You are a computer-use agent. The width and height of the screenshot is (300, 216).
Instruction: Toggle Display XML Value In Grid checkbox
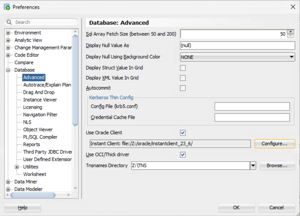183,78
